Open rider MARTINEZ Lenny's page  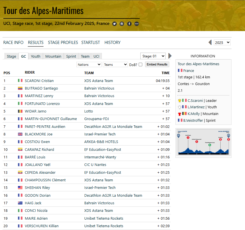tap(39, 96)
